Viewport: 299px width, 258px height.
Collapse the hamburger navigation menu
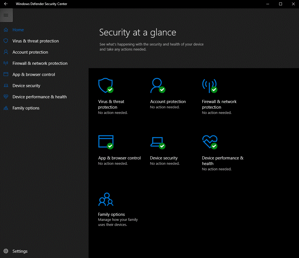[6, 15]
